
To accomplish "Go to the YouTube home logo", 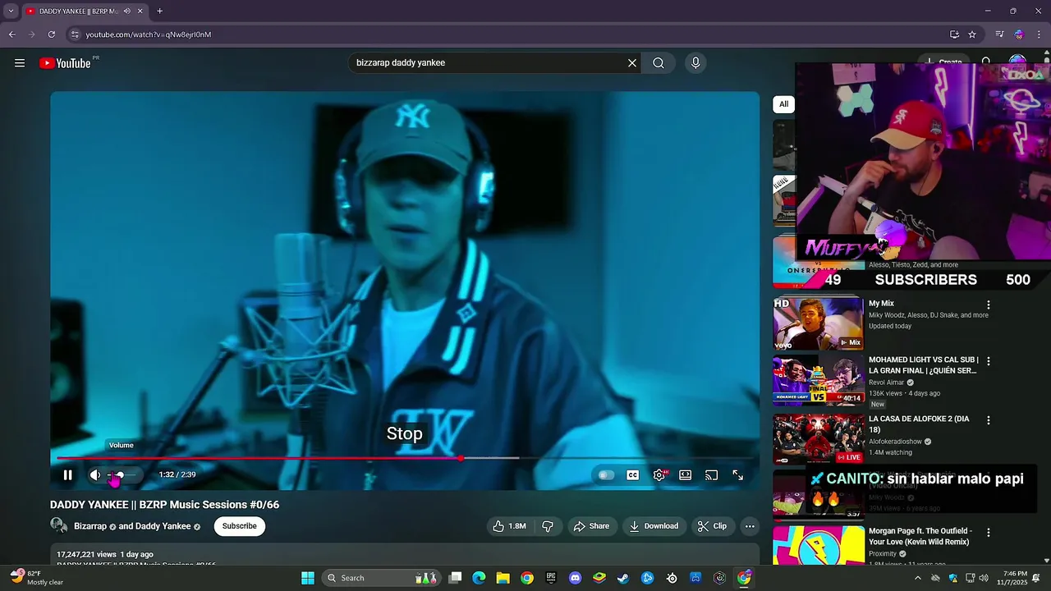I will point(65,63).
